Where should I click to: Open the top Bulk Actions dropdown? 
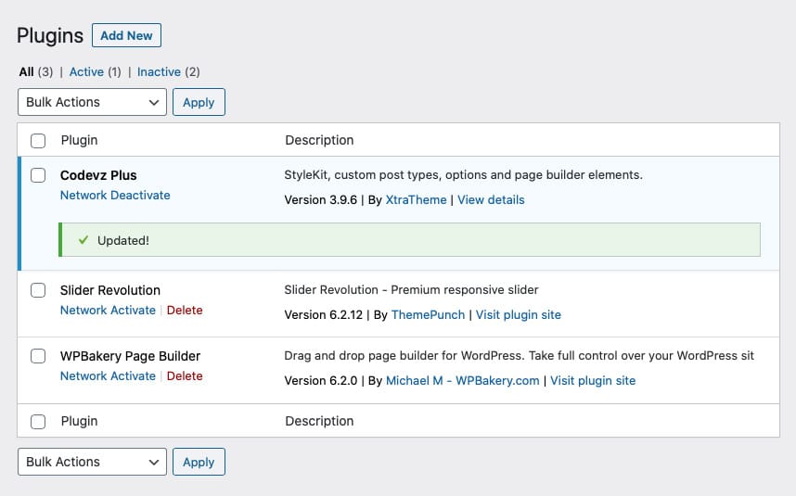tap(92, 102)
